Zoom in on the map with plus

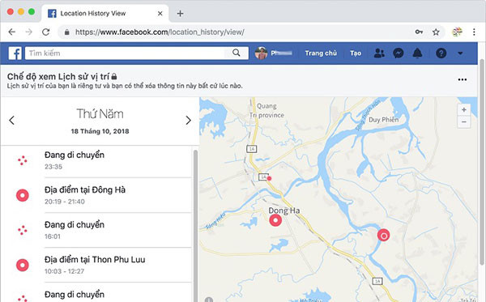click(463, 109)
